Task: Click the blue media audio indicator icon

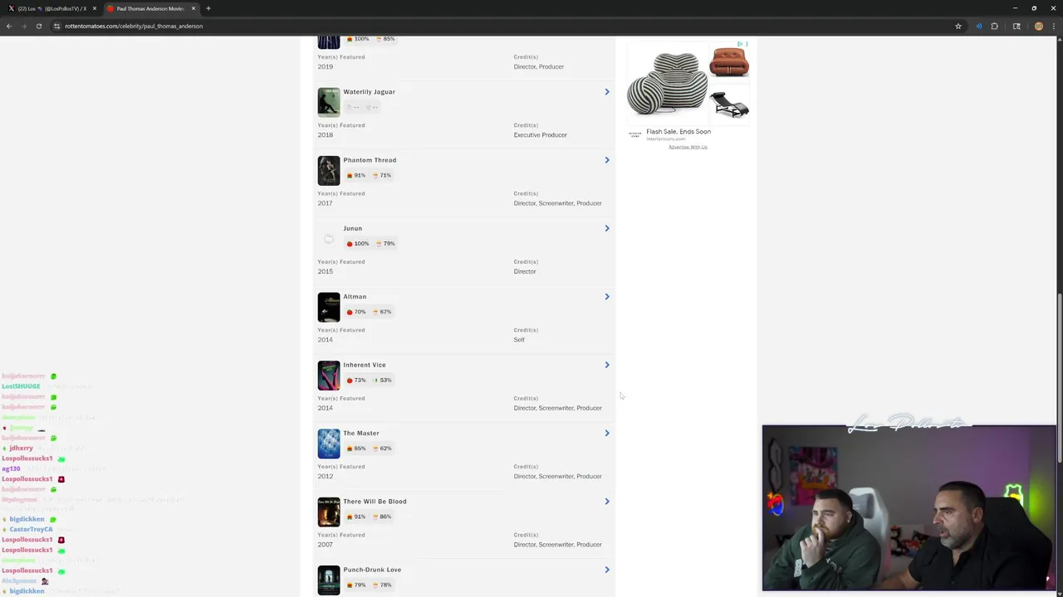Action: point(978,26)
